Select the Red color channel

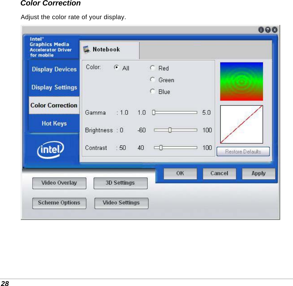pos(152,68)
